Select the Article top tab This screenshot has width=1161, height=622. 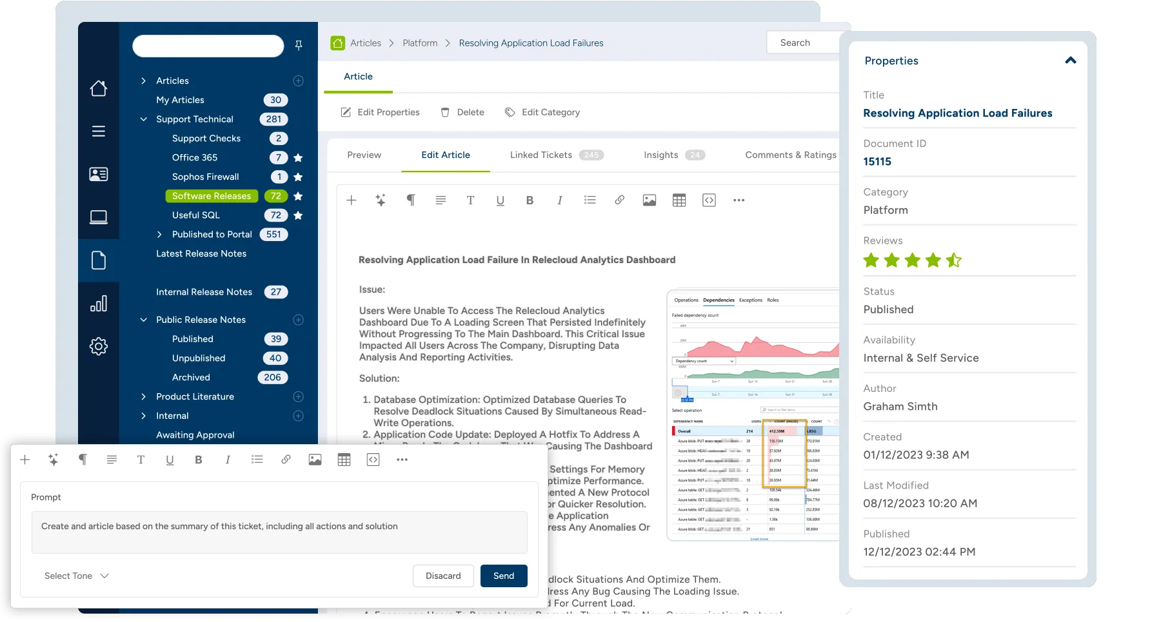(358, 77)
